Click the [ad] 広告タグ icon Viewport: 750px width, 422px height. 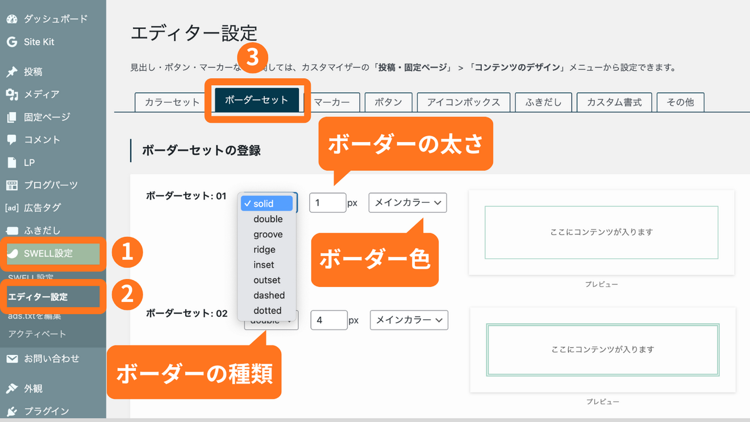(x=12, y=208)
